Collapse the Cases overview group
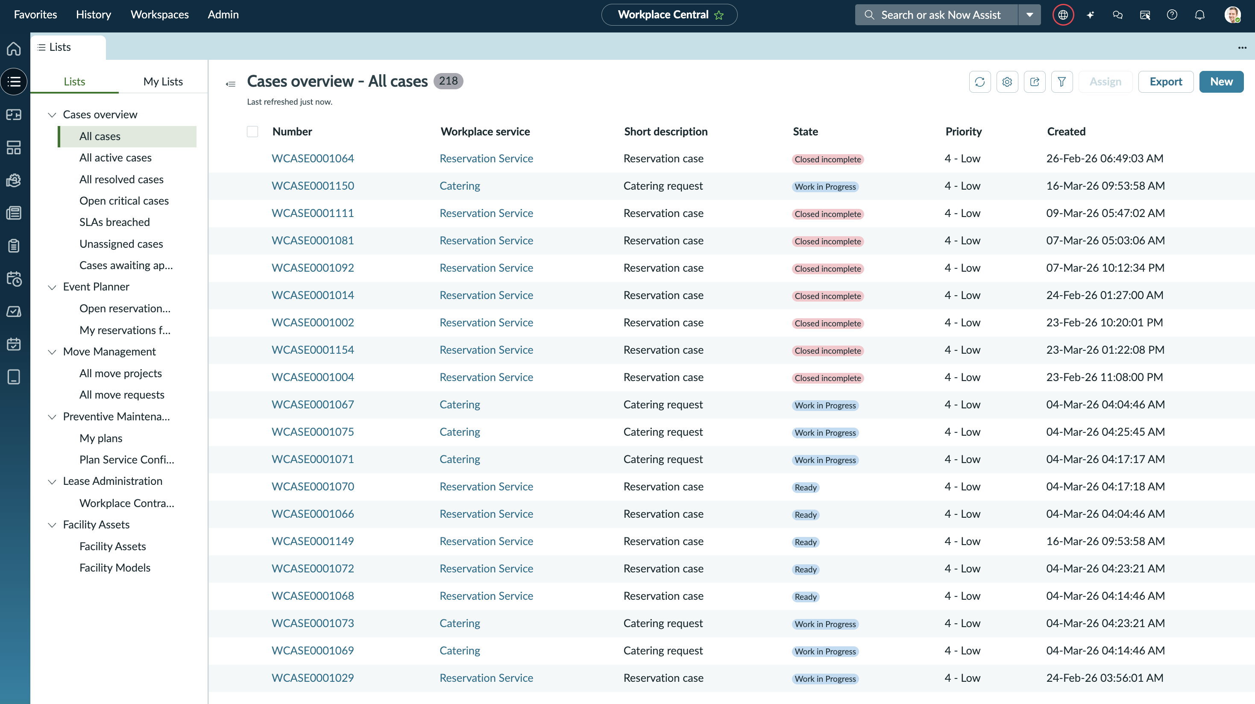1255x704 pixels. [52, 115]
